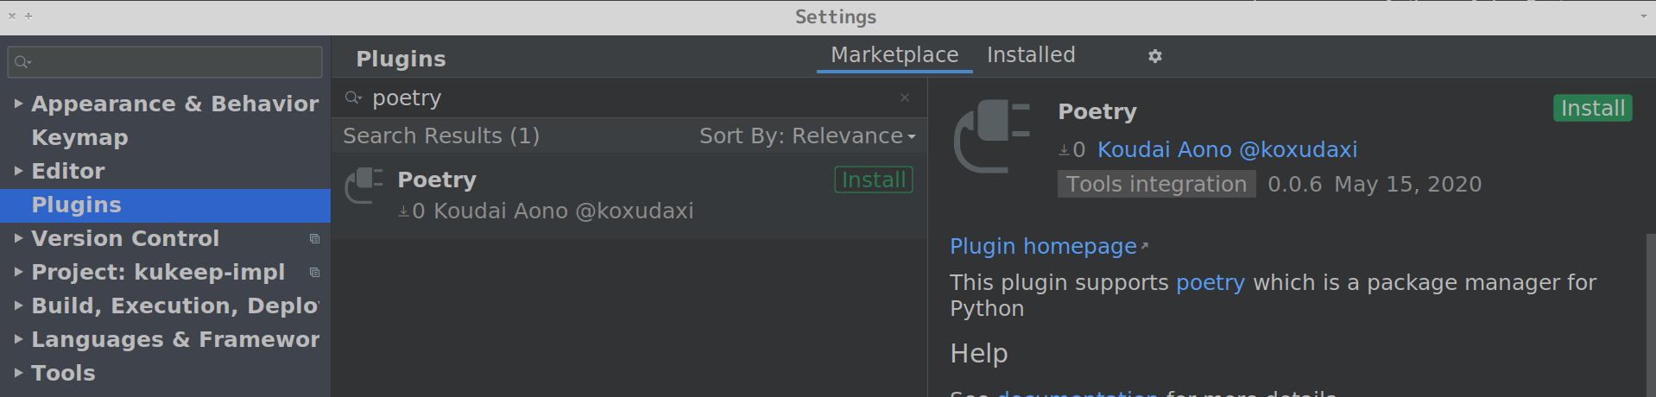Click the project-level icon beside Project: kukeep-impl

coord(314,273)
